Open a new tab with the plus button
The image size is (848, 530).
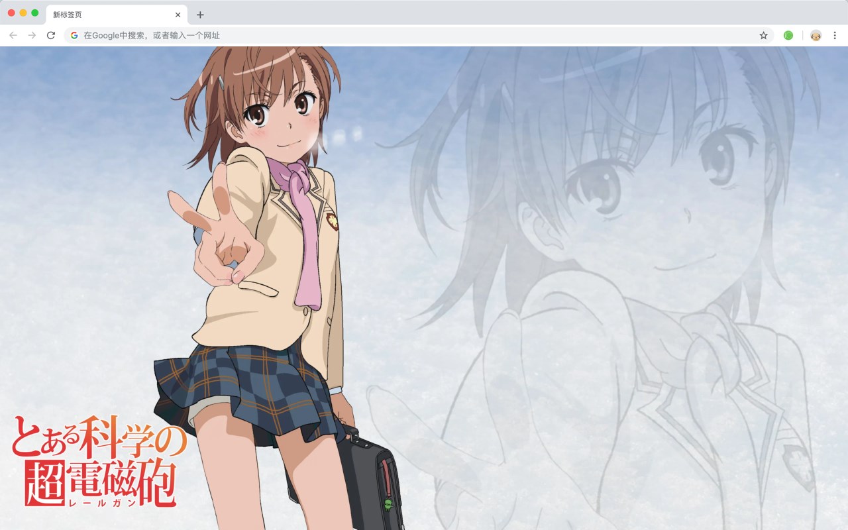(x=200, y=15)
